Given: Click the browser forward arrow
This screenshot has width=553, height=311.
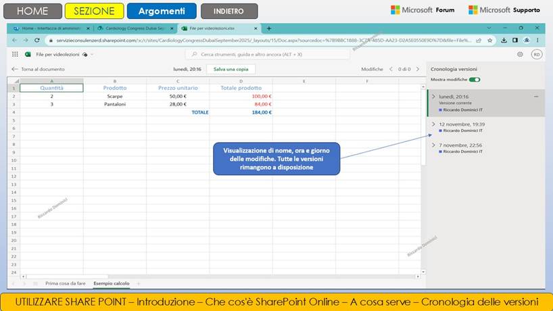Looking at the screenshot, I should (26, 41).
